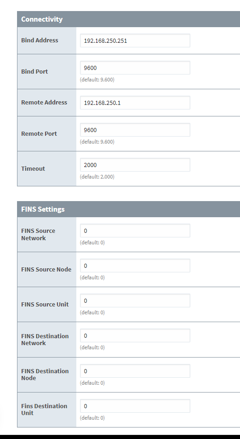This screenshot has height=439, width=240.
Task: Click the FINS Destination Node text box
Action: point(135,371)
